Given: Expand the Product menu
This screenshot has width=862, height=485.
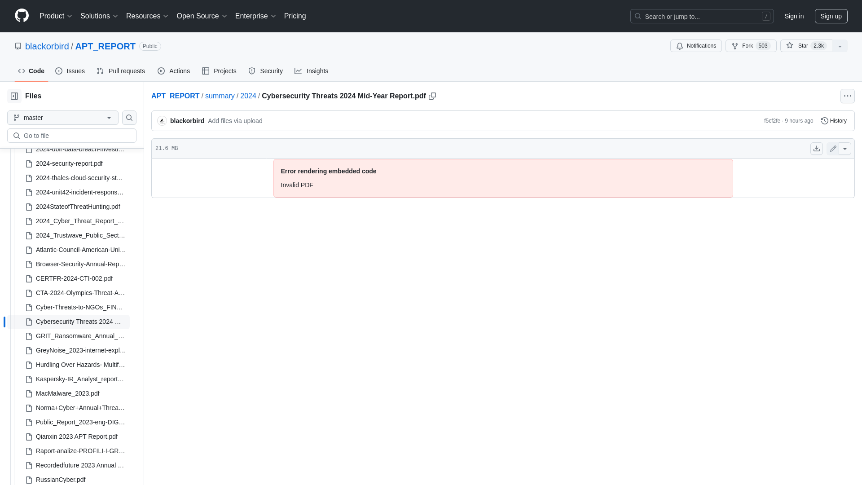Looking at the screenshot, I should [56, 16].
